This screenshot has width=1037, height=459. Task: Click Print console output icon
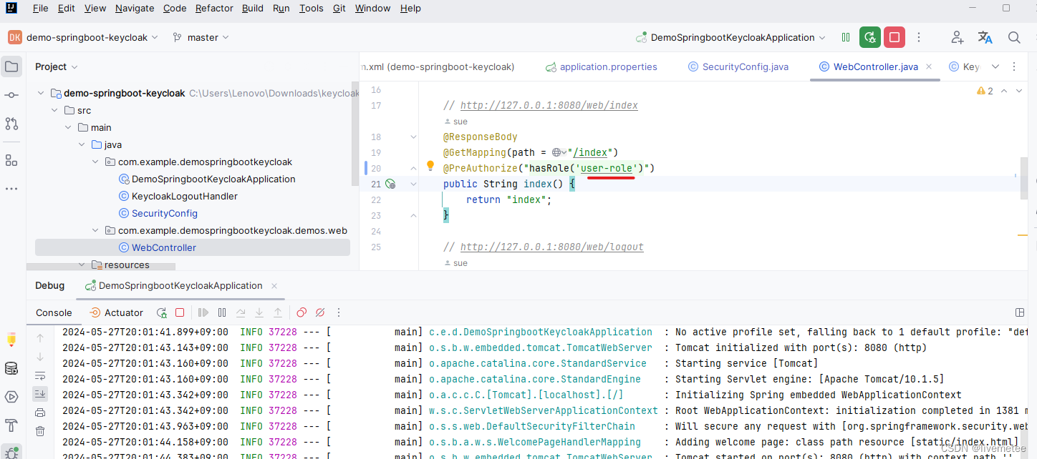click(x=40, y=412)
